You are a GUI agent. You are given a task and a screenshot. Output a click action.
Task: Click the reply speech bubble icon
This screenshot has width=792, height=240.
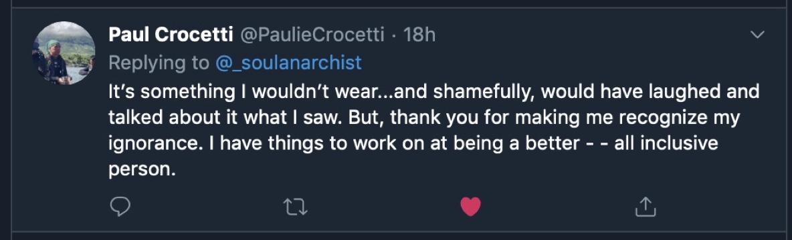click(120, 206)
